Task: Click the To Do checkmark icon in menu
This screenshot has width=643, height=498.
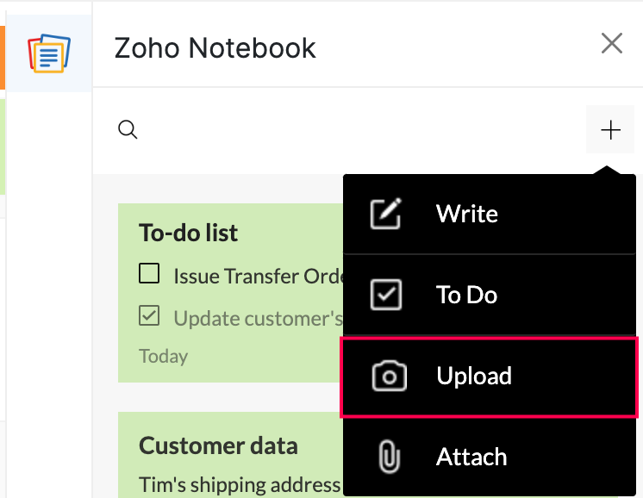Action: pyautogui.click(x=384, y=295)
